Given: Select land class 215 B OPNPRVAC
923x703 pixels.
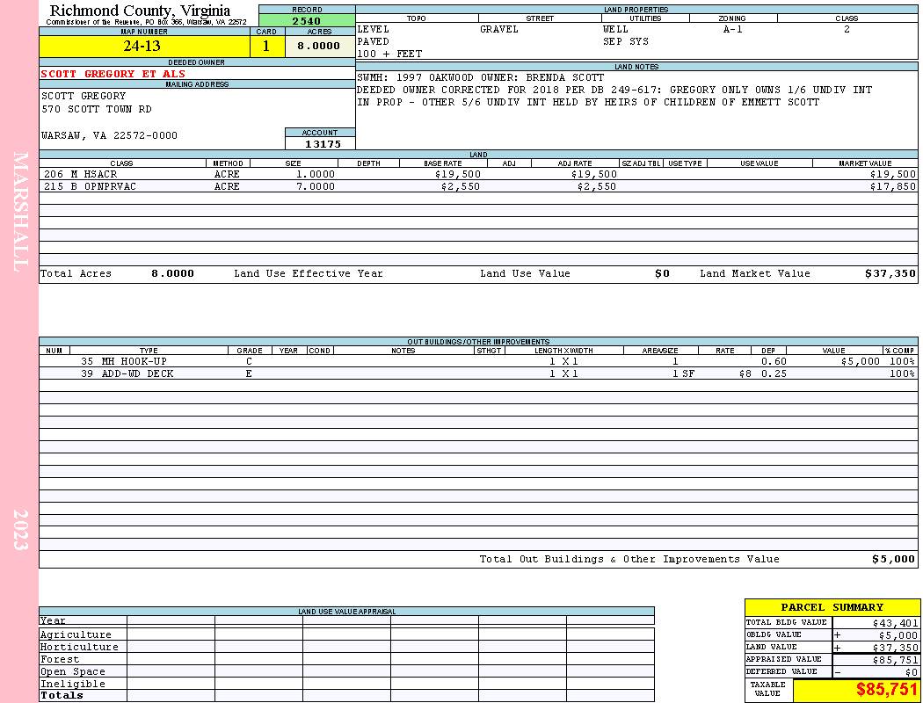Looking at the screenshot, I should 90,186.
